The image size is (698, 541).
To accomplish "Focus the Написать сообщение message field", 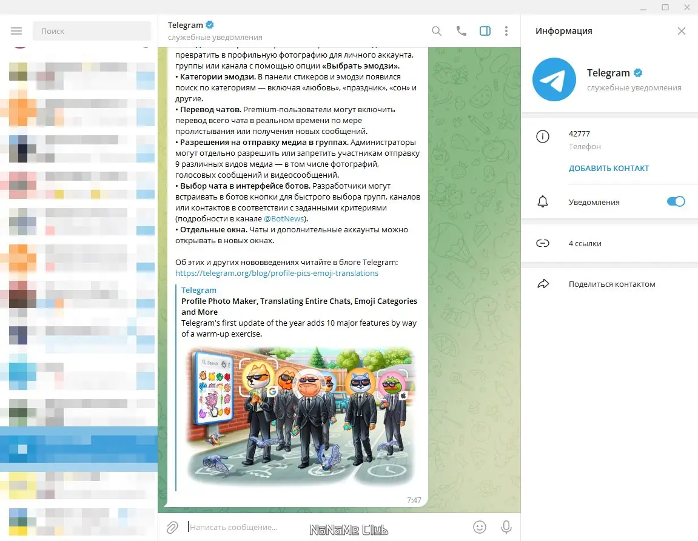I will pyautogui.click(x=327, y=527).
